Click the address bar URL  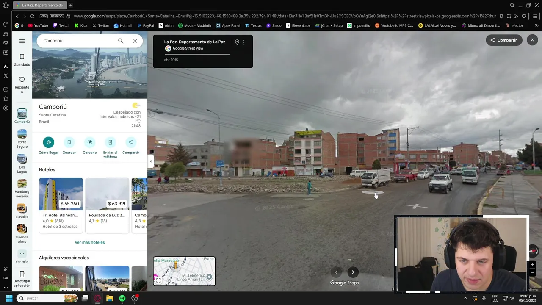pyautogui.click(x=285, y=16)
